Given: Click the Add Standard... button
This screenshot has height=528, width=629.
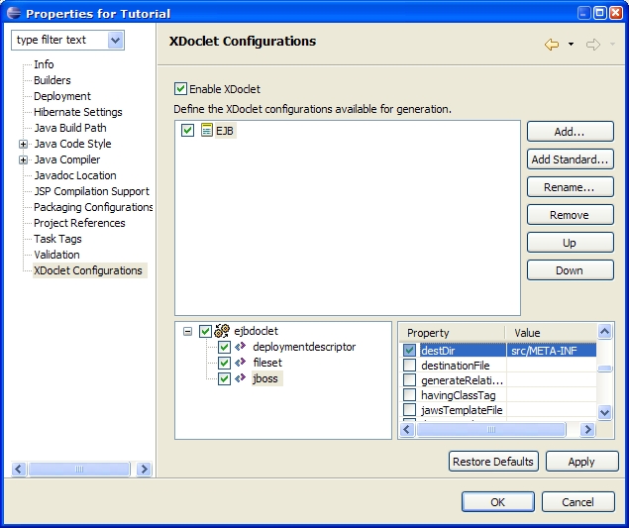Looking at the screenshot, I should coord(570,159).
